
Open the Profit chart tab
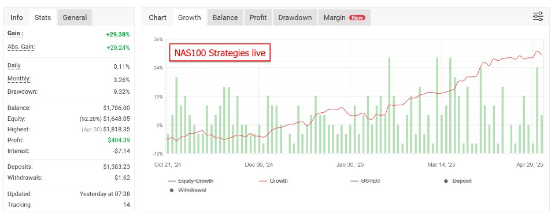(x=258, y=17)
